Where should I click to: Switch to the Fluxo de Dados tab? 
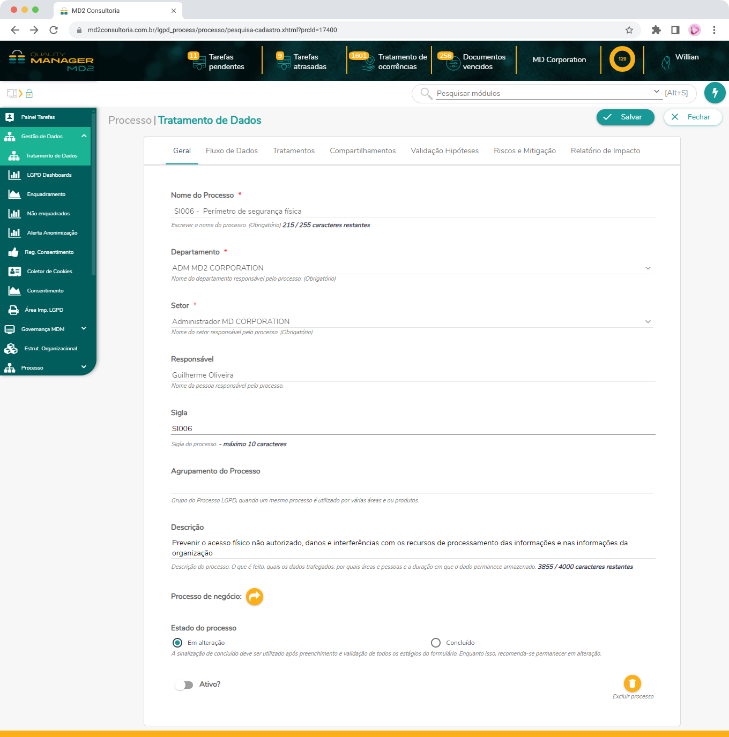[x=232, y=151]
